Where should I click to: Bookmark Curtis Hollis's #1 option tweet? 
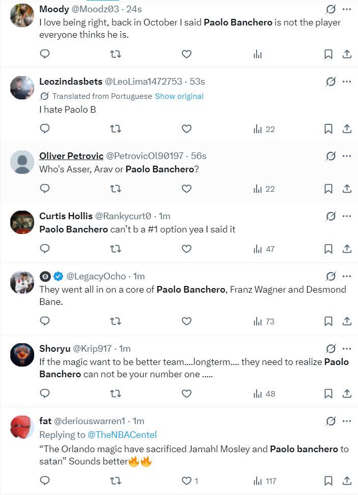[x=328, y=249]
